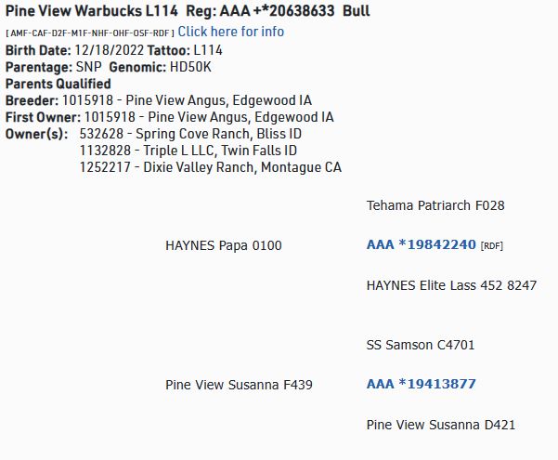
Task: Click sire name HAYNES Papa 0100
Action: pos(223,245)
